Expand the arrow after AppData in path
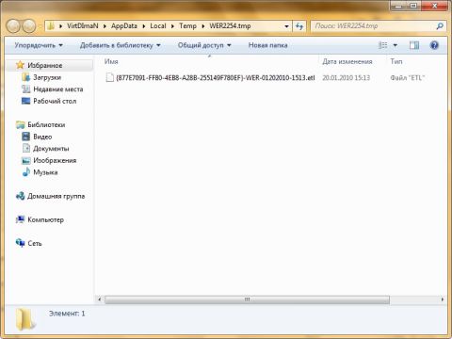452x339 pixels. click(144, 26)
